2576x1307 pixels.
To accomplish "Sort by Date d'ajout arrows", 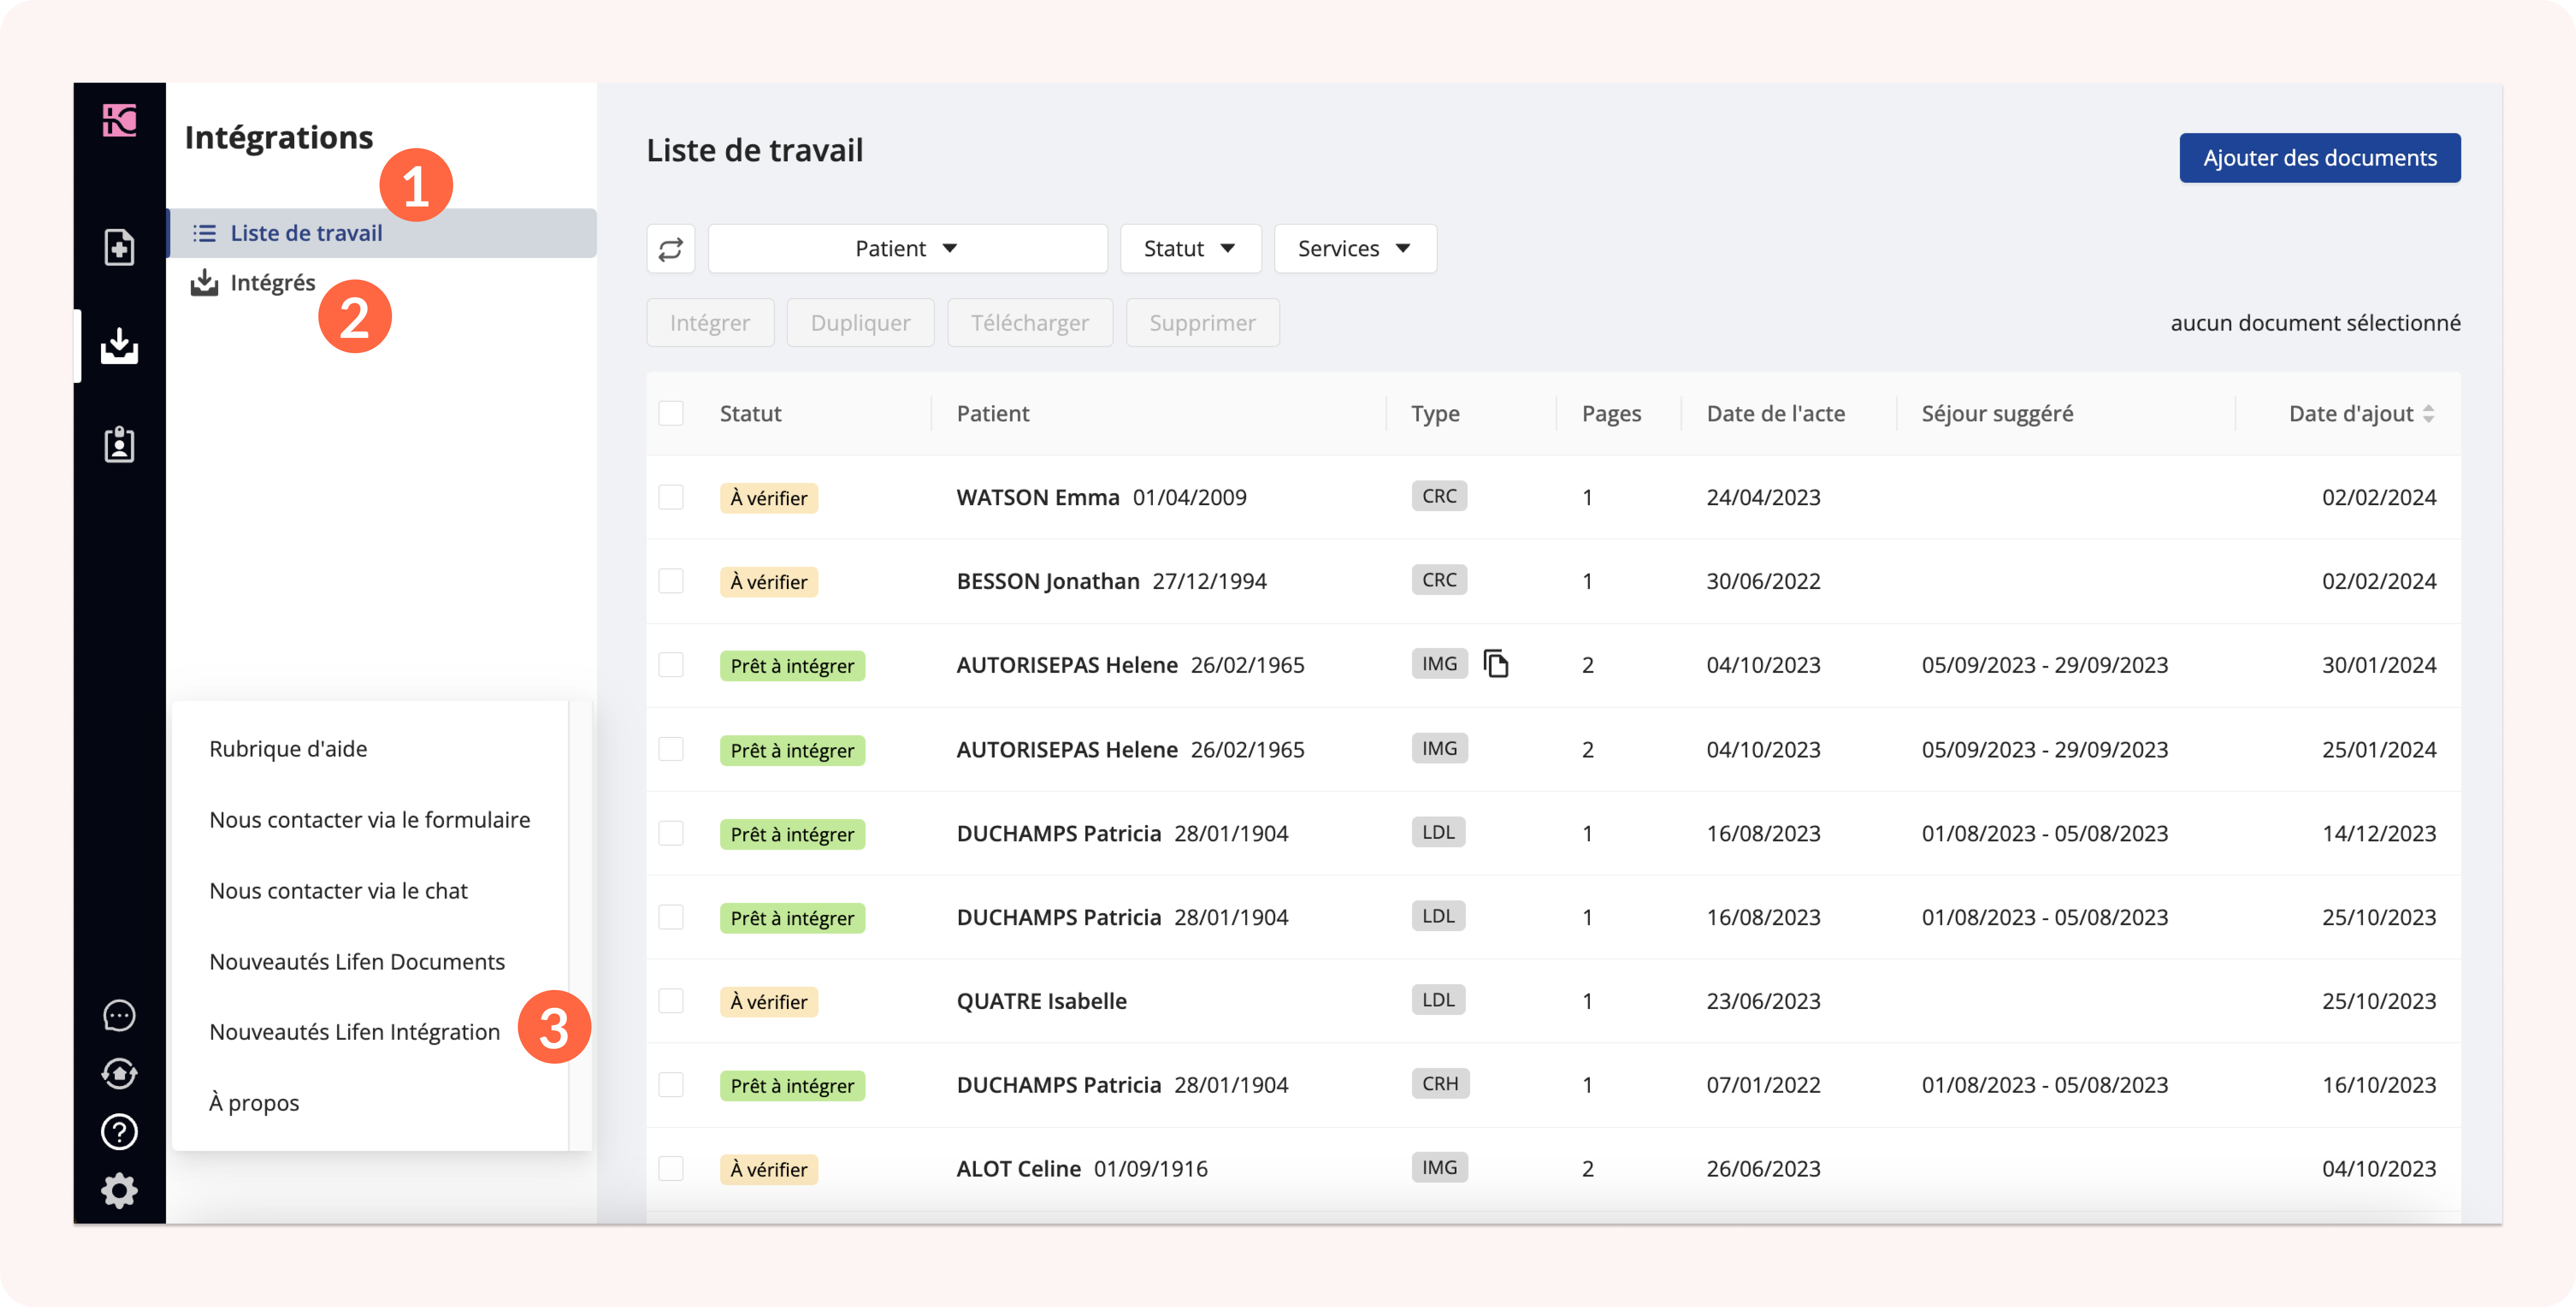I will (x=2428, y=413).
